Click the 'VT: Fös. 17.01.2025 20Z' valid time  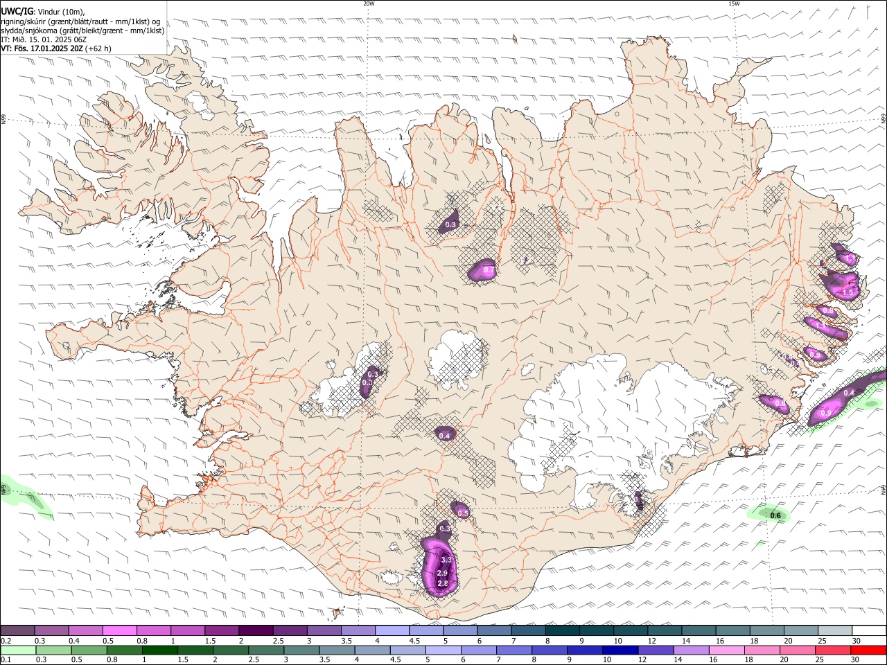click(x=42, y=48)
